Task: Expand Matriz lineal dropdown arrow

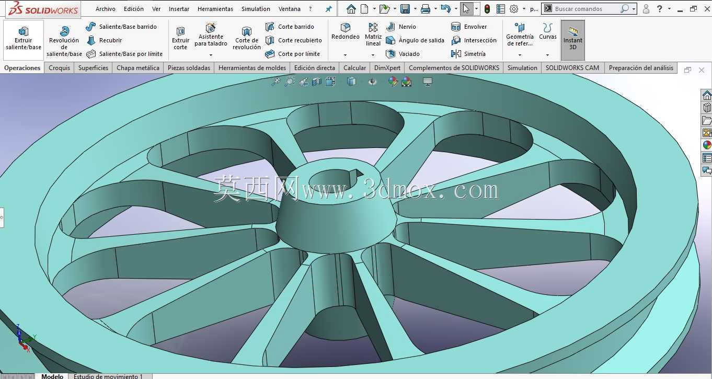Action: tap(373, 55)
